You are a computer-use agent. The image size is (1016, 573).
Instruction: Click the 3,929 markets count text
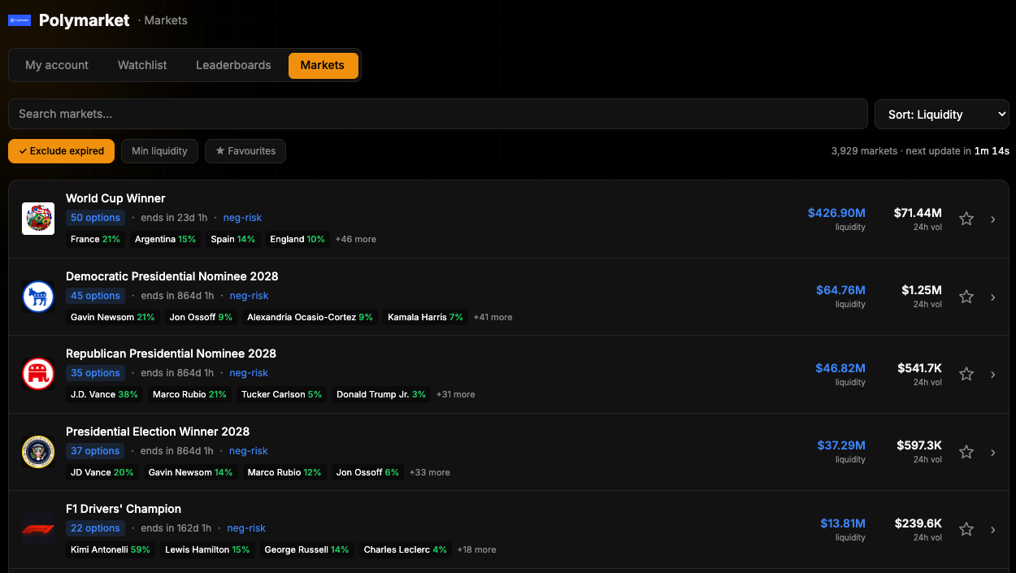click(x=864, y=151)
